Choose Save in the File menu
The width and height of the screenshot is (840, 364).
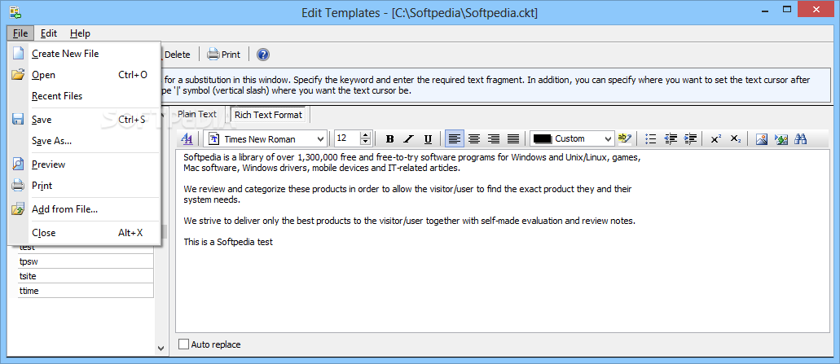tap(85, 120)
